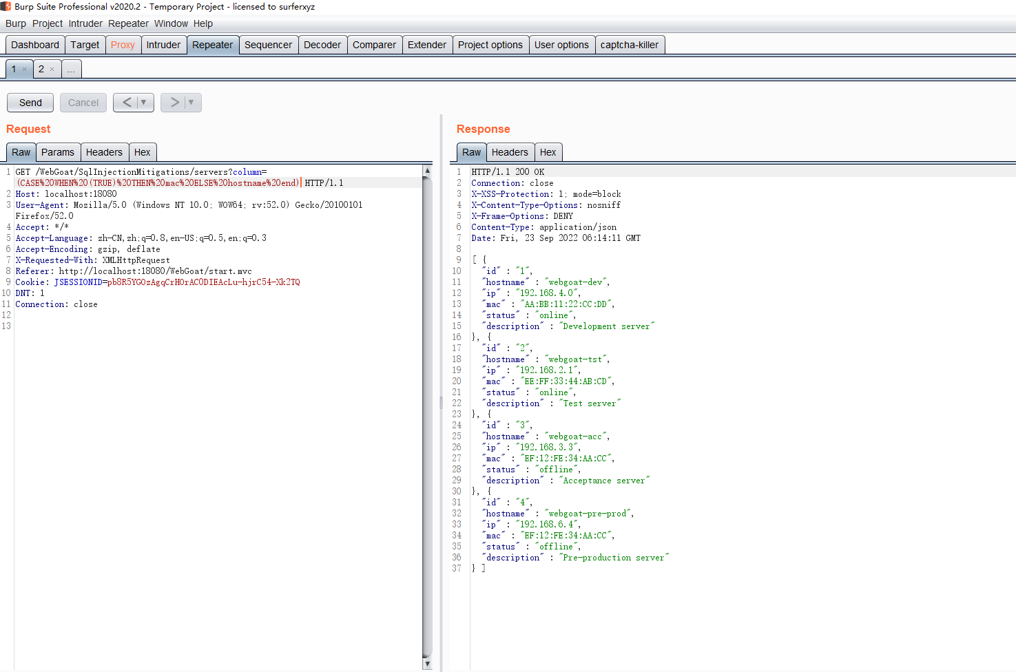Image resolution: width=1016 pixels, height=672 pixels.
Task: Click the 'AA:BB:11:22:CC:DD' mac value
Action: click(x=566, y=304)
